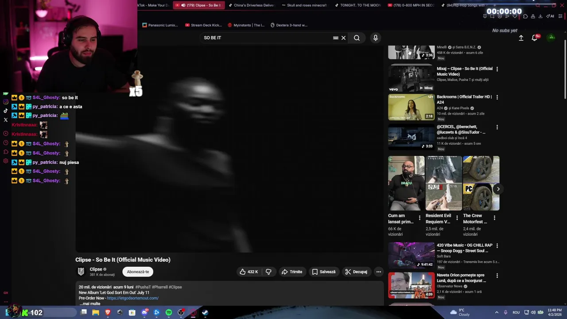Open Spotify from the taskbar
Viewport: 567px width, 319px height.
pyautogui.click(x=169, y=312)
